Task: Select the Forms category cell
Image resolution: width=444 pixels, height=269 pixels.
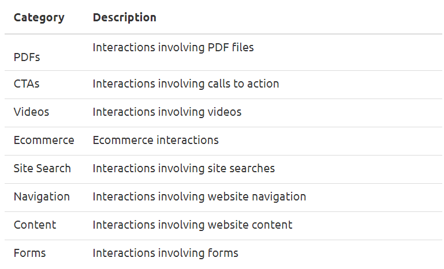Action: 29,253
